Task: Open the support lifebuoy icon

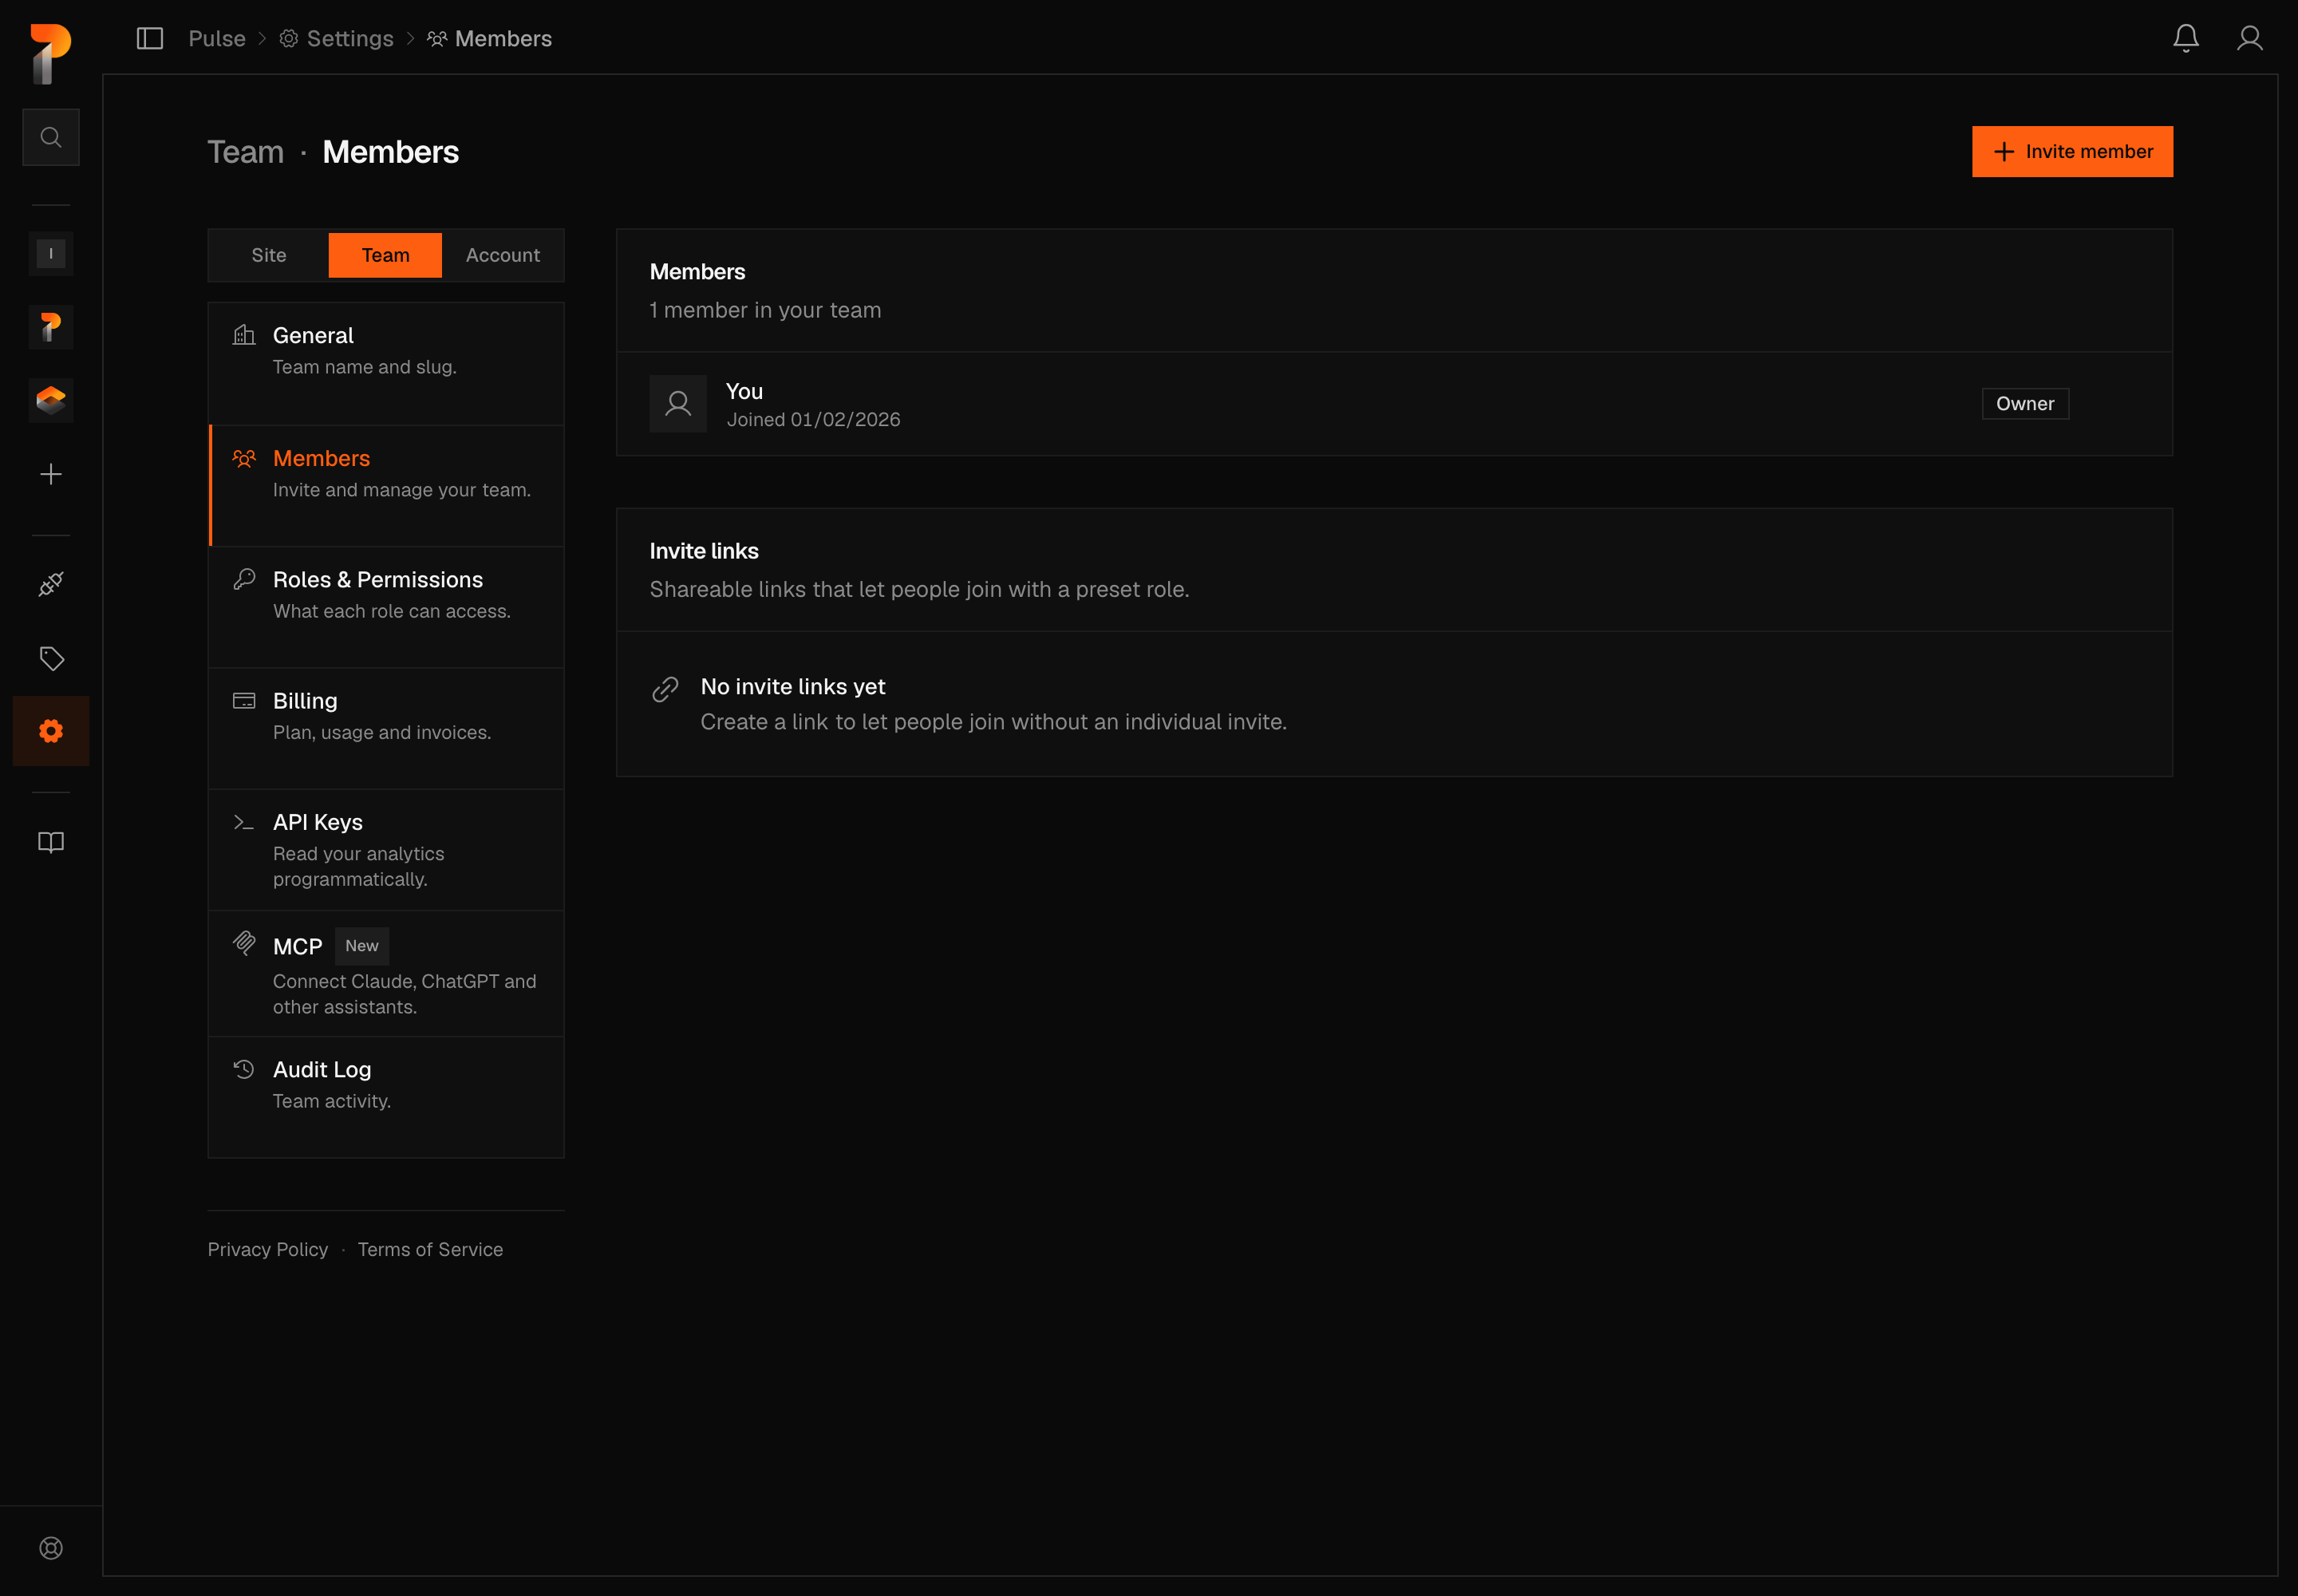Action: click(51, 1548)
